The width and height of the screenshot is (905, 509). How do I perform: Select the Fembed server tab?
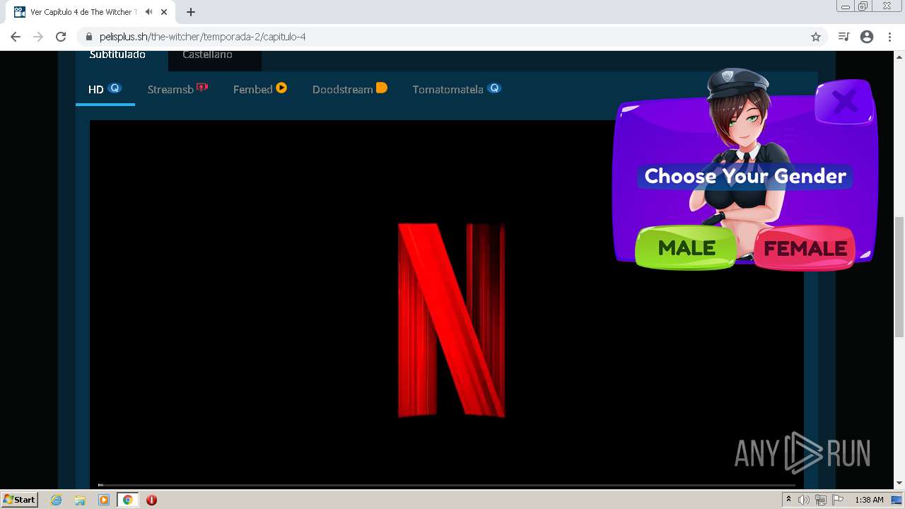point(259,89)
